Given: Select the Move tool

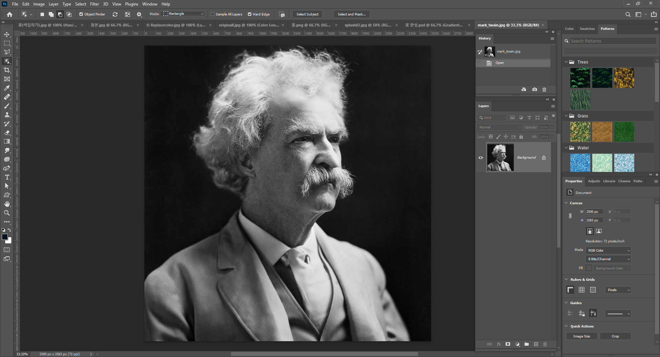Looking at the screenshot, I should [x=7, y=34].
